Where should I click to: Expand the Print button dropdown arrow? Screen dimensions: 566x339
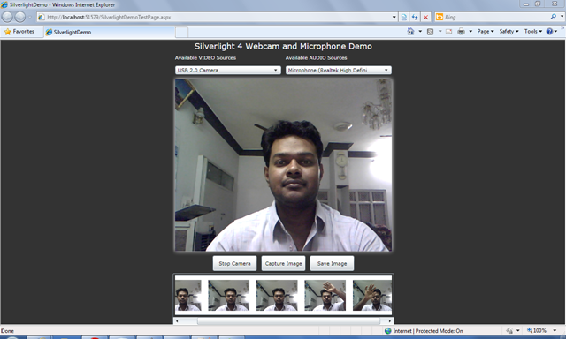coord(470,32)
